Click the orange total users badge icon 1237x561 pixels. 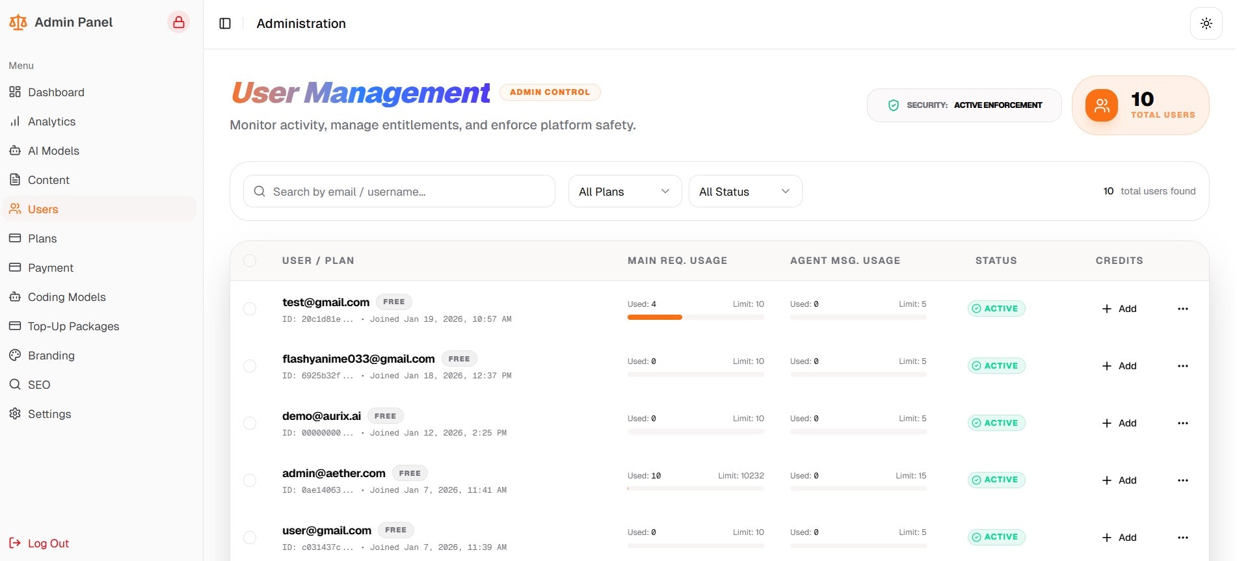coord(1102,105)
